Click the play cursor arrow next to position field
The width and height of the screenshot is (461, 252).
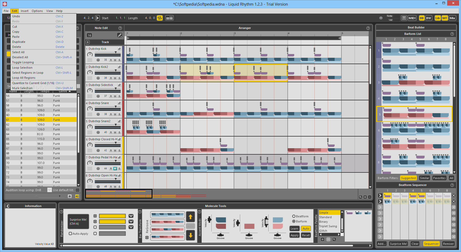coord(97,18)
